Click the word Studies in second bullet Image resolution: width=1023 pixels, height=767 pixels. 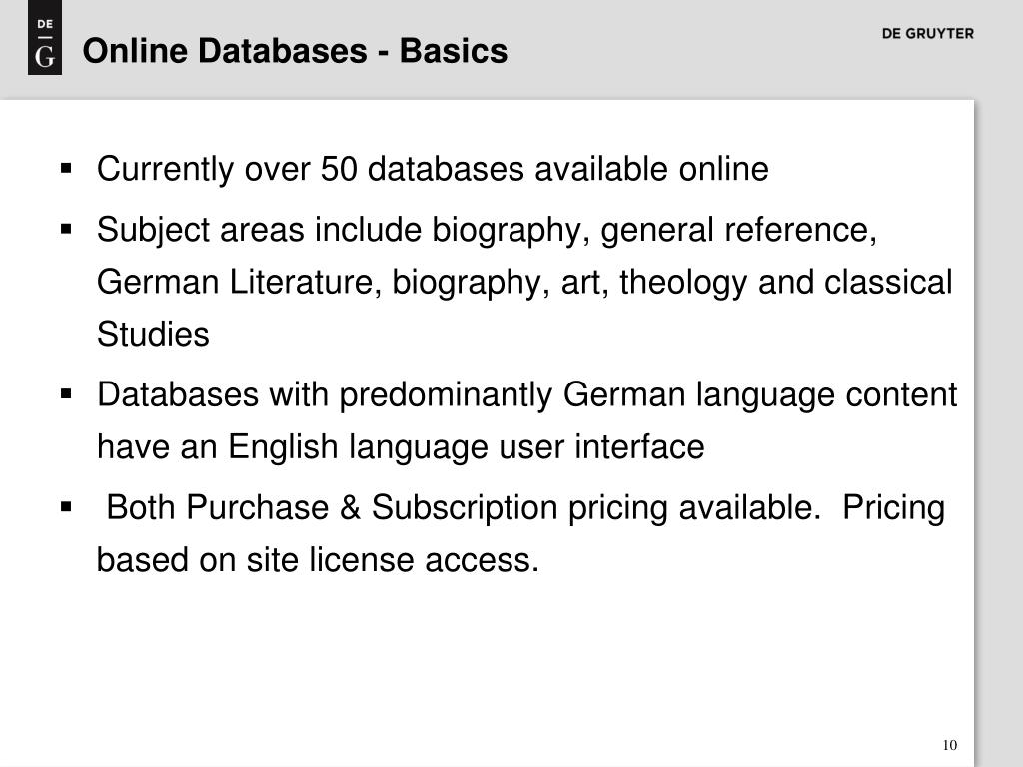(x=153, y=335)
